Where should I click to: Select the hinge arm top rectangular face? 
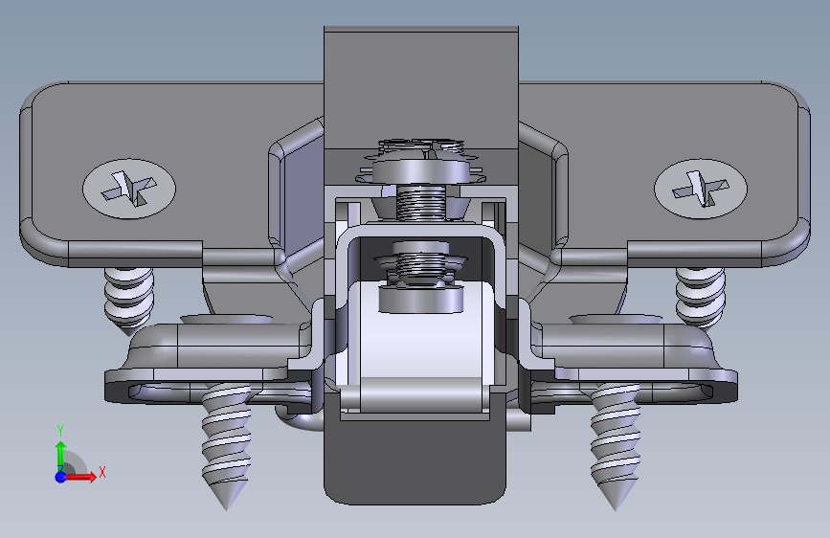pos(421,88)
